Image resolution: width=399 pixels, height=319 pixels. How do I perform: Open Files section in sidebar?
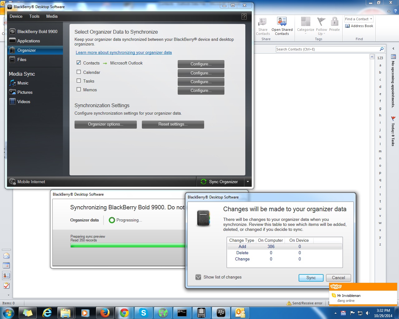[18, 60]
